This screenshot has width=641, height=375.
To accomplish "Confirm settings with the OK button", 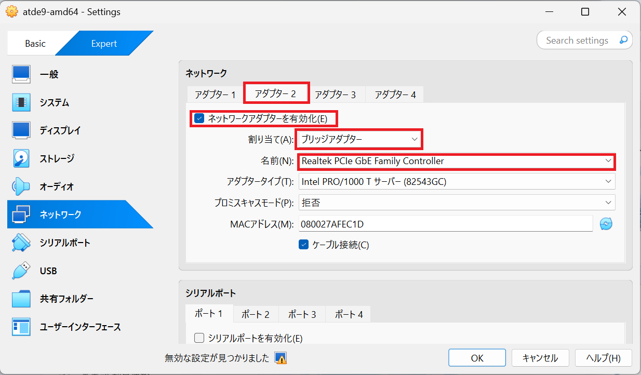I will pos(477,358).
